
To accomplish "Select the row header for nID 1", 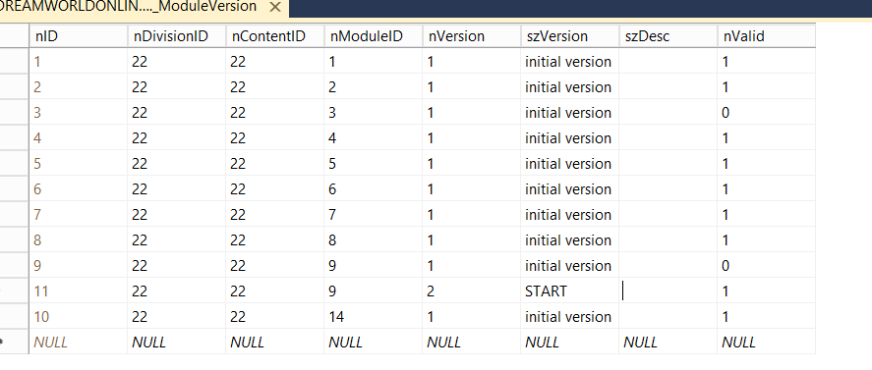I will (x=15, y=62).
